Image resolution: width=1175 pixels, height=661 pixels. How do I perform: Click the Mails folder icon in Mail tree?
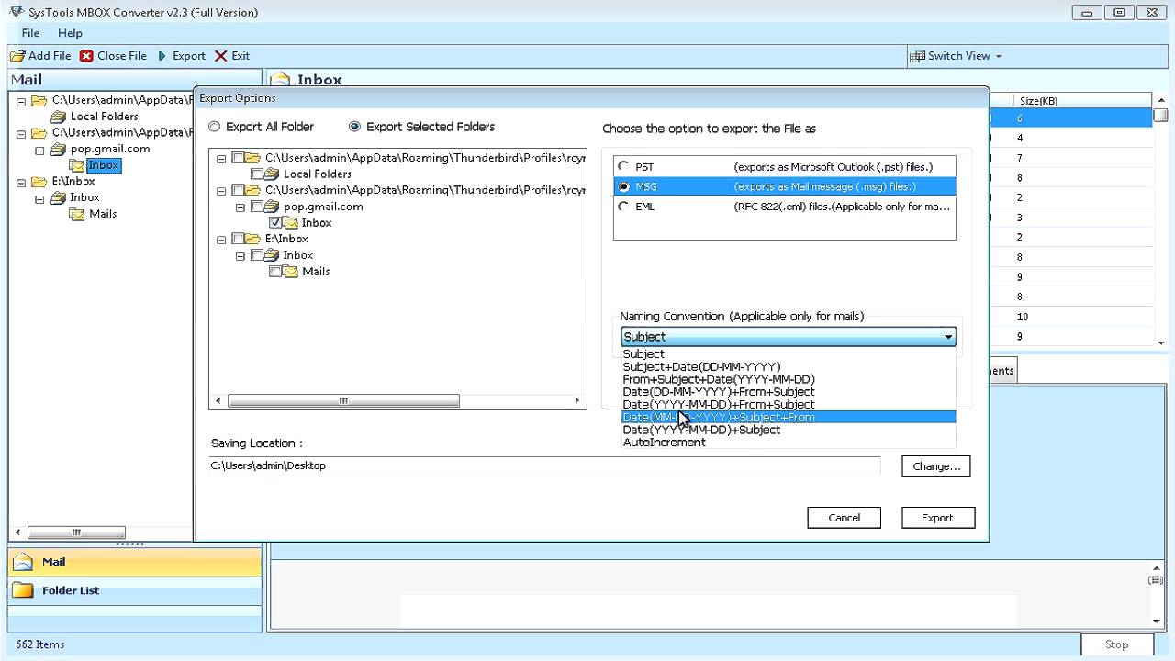click(x=77, y=214)
